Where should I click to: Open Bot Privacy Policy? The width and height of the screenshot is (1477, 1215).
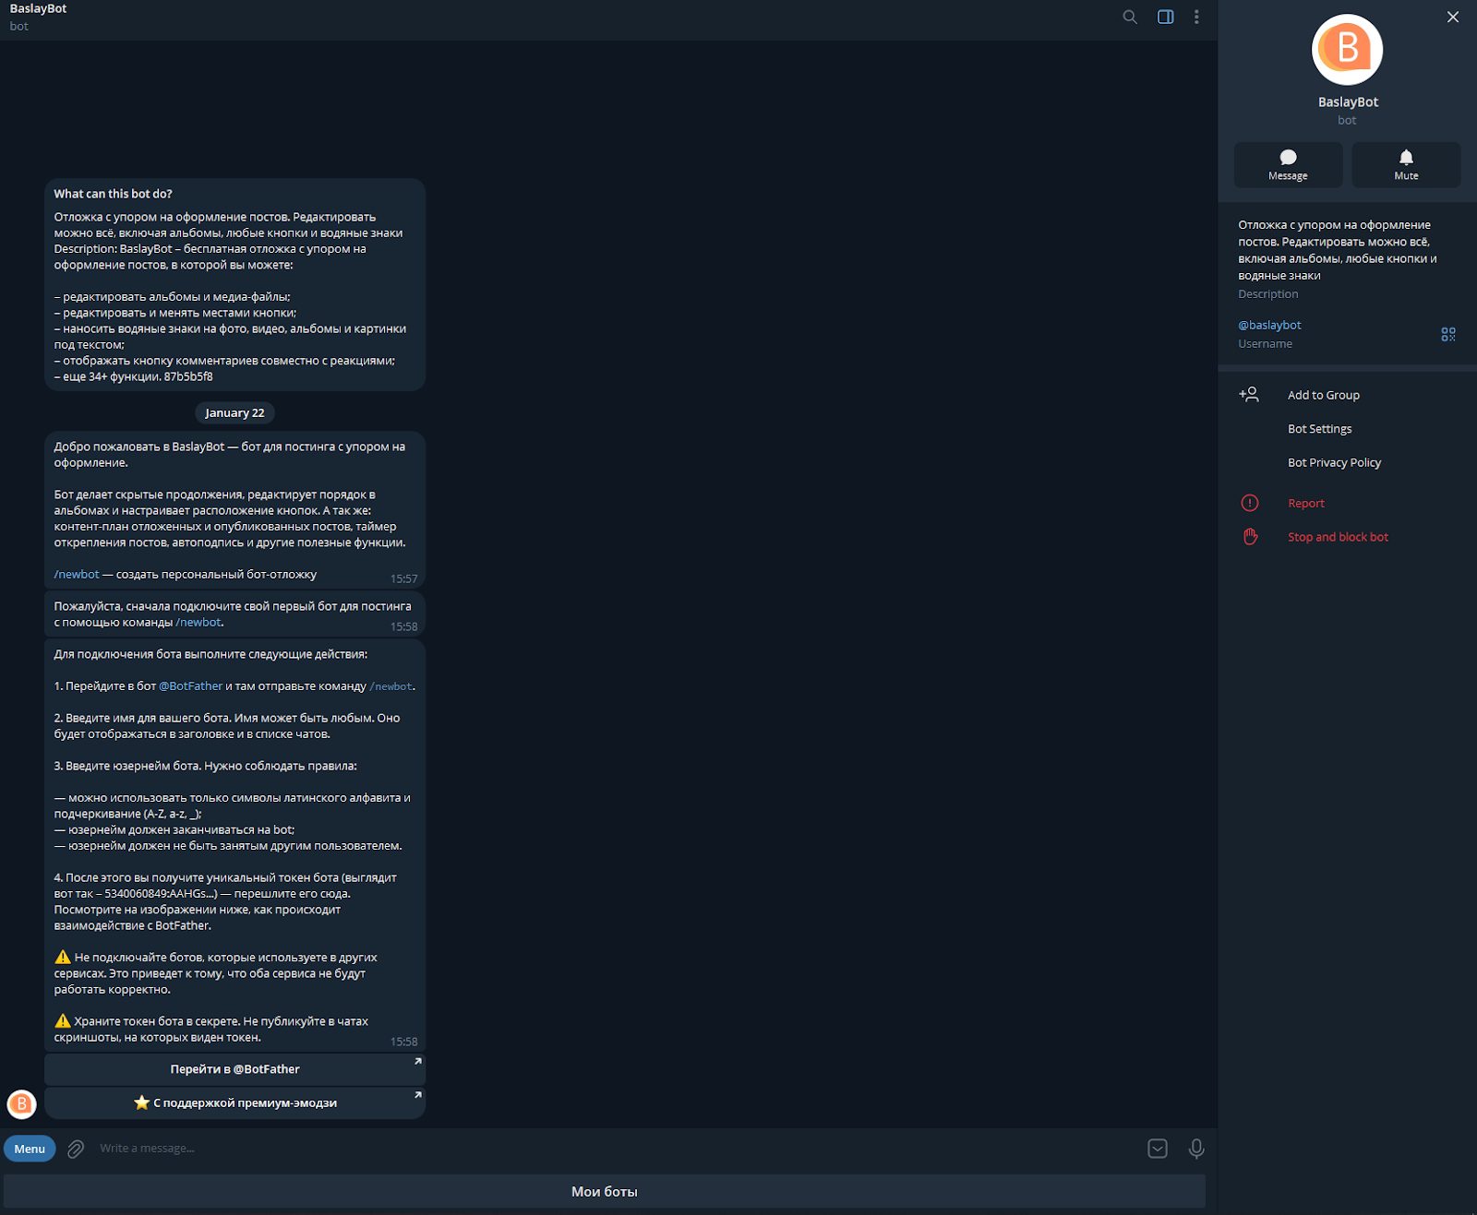tap(1334, 463)
